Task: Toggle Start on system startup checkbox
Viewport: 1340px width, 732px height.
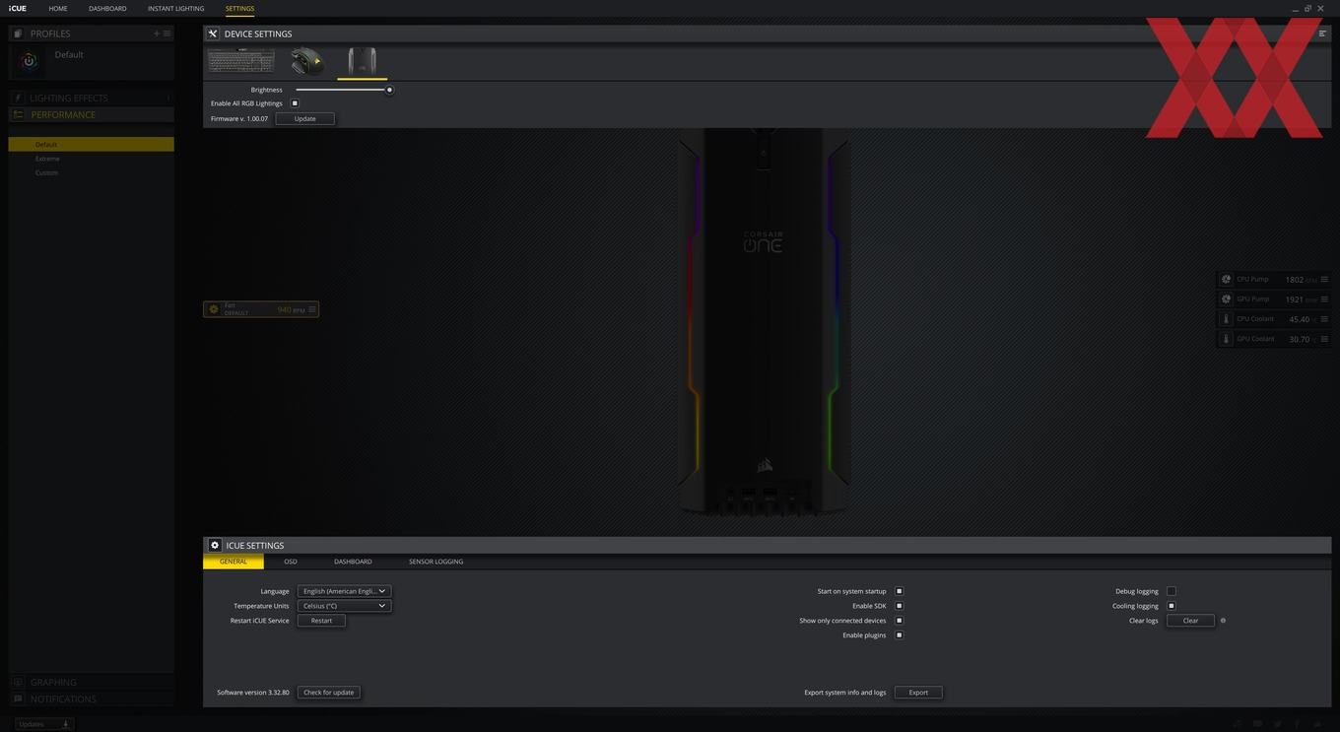Action: (899, 591)
